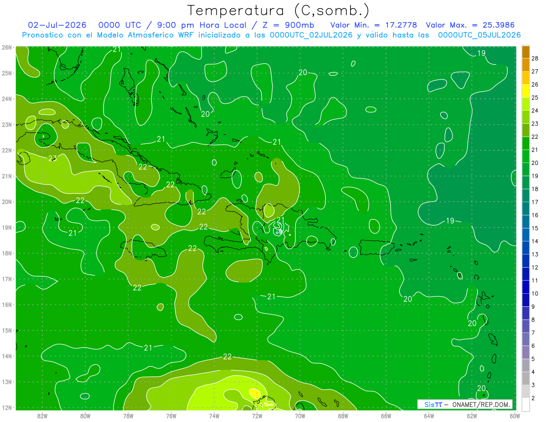The height and width of the screenshot is (422, 547).
Task: Click the 64W longitude axis label
Action: point(429,416)
